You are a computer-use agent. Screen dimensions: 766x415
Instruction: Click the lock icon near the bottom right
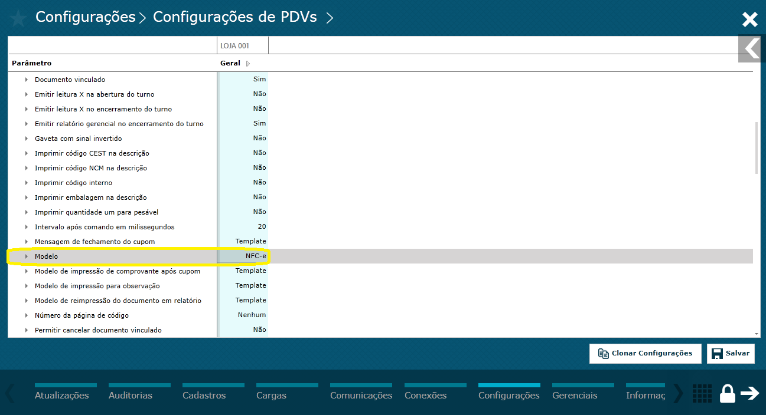[x=727, y=393]
